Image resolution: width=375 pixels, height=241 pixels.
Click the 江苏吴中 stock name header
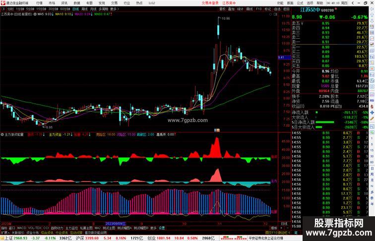pos(310,10)
